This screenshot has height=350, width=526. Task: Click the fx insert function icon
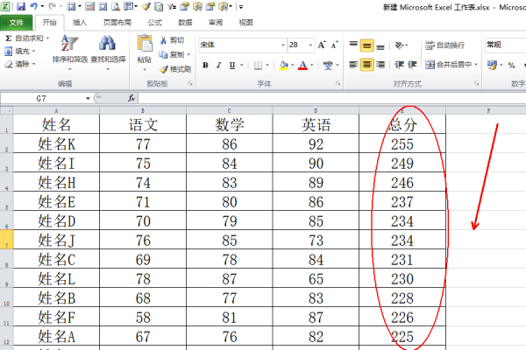(131, 98)
